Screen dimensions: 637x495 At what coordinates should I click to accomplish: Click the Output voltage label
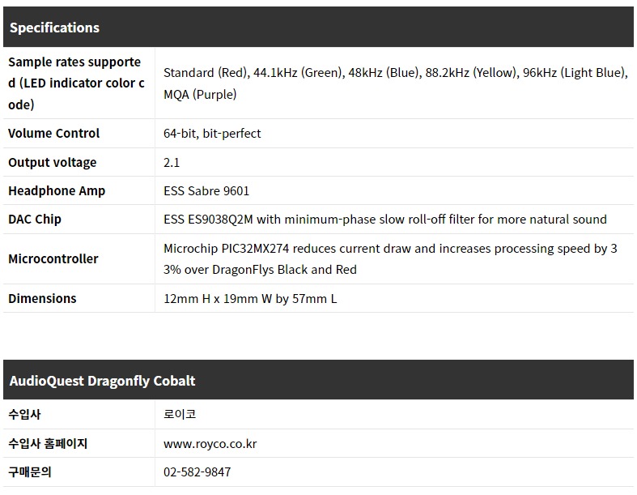52,162
